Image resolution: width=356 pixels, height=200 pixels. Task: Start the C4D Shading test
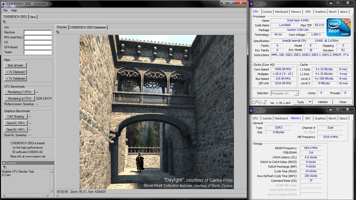[16, 117]
